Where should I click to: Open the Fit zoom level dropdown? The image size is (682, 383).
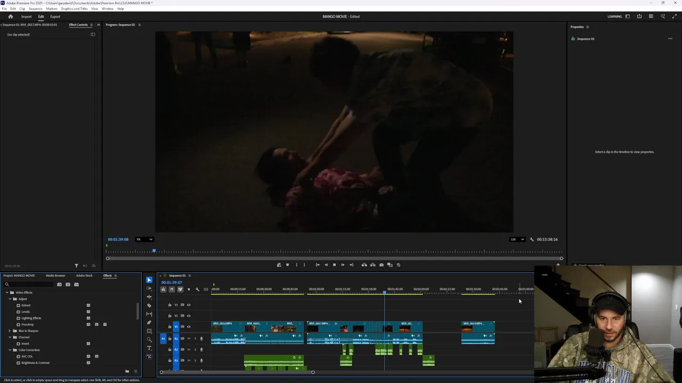tap(144, 239)
